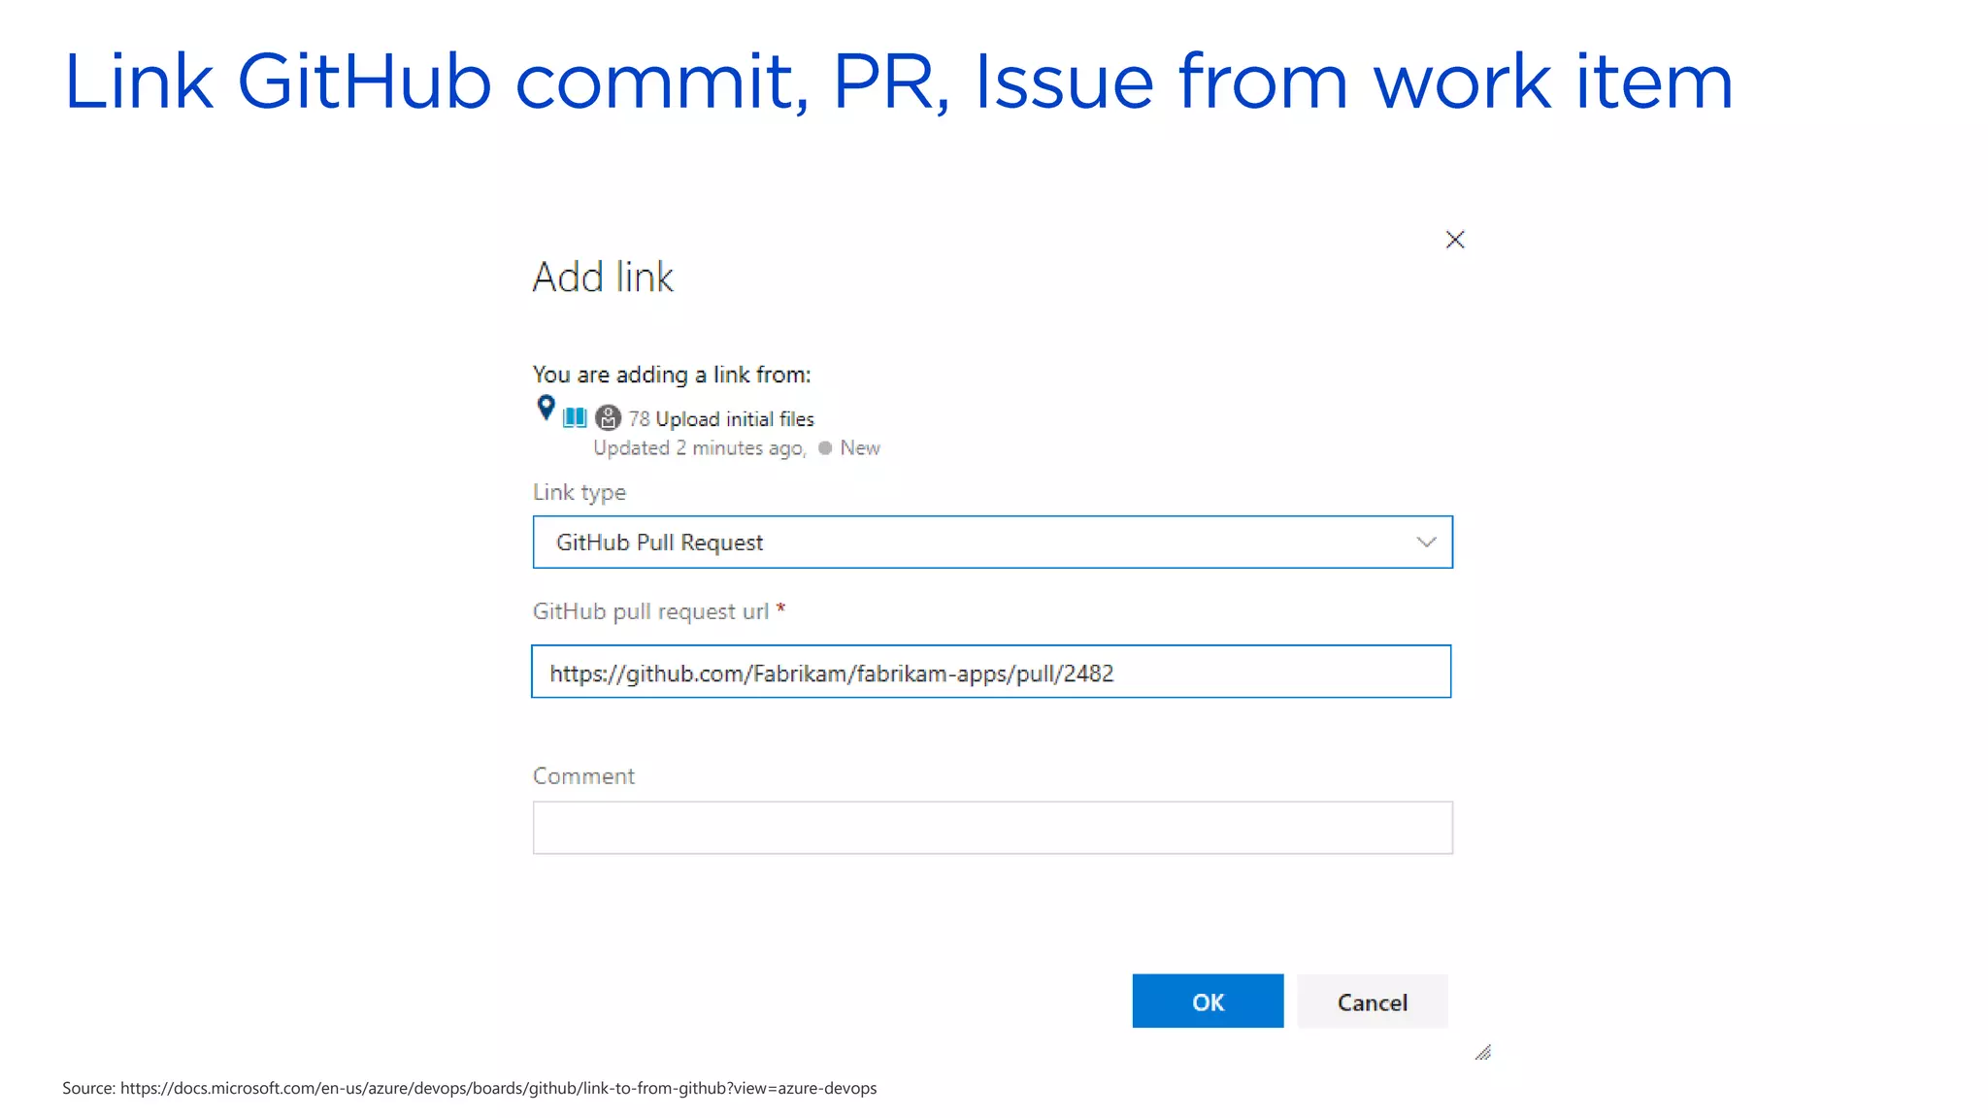Click 'You are adding a link from:' text

[672, 375]
